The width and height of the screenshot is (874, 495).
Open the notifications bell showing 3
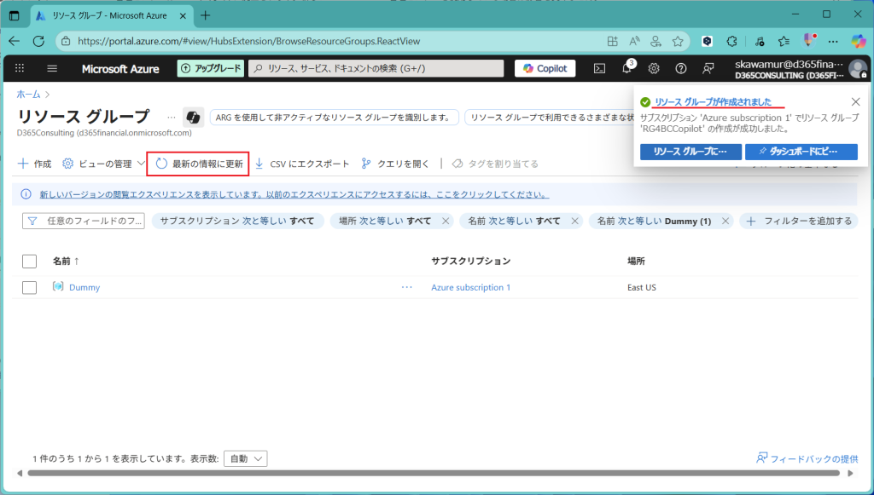pyautogui.click(x=627, y=68)
